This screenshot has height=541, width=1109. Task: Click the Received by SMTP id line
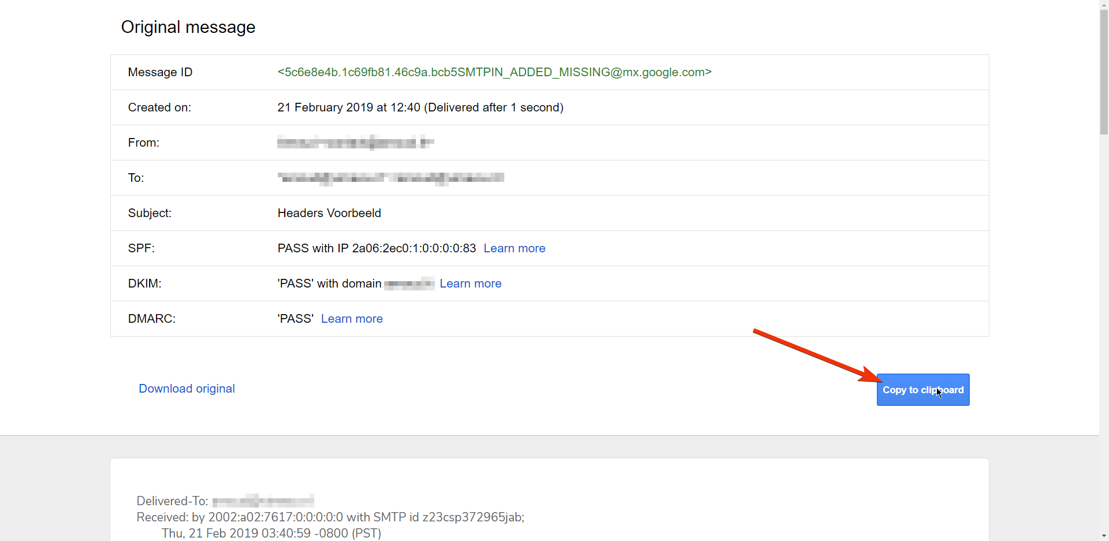coord(330,517)
